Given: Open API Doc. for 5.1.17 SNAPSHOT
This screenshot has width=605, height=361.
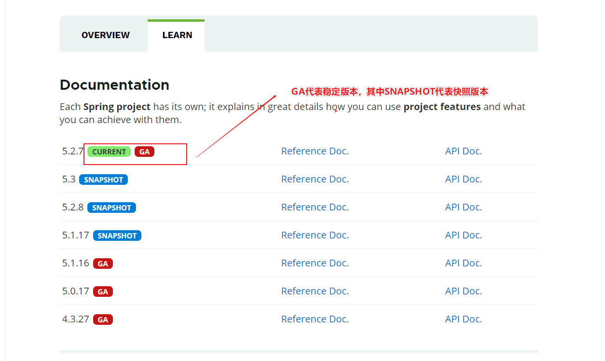Looking at the screenshot, I should [464, 235].
